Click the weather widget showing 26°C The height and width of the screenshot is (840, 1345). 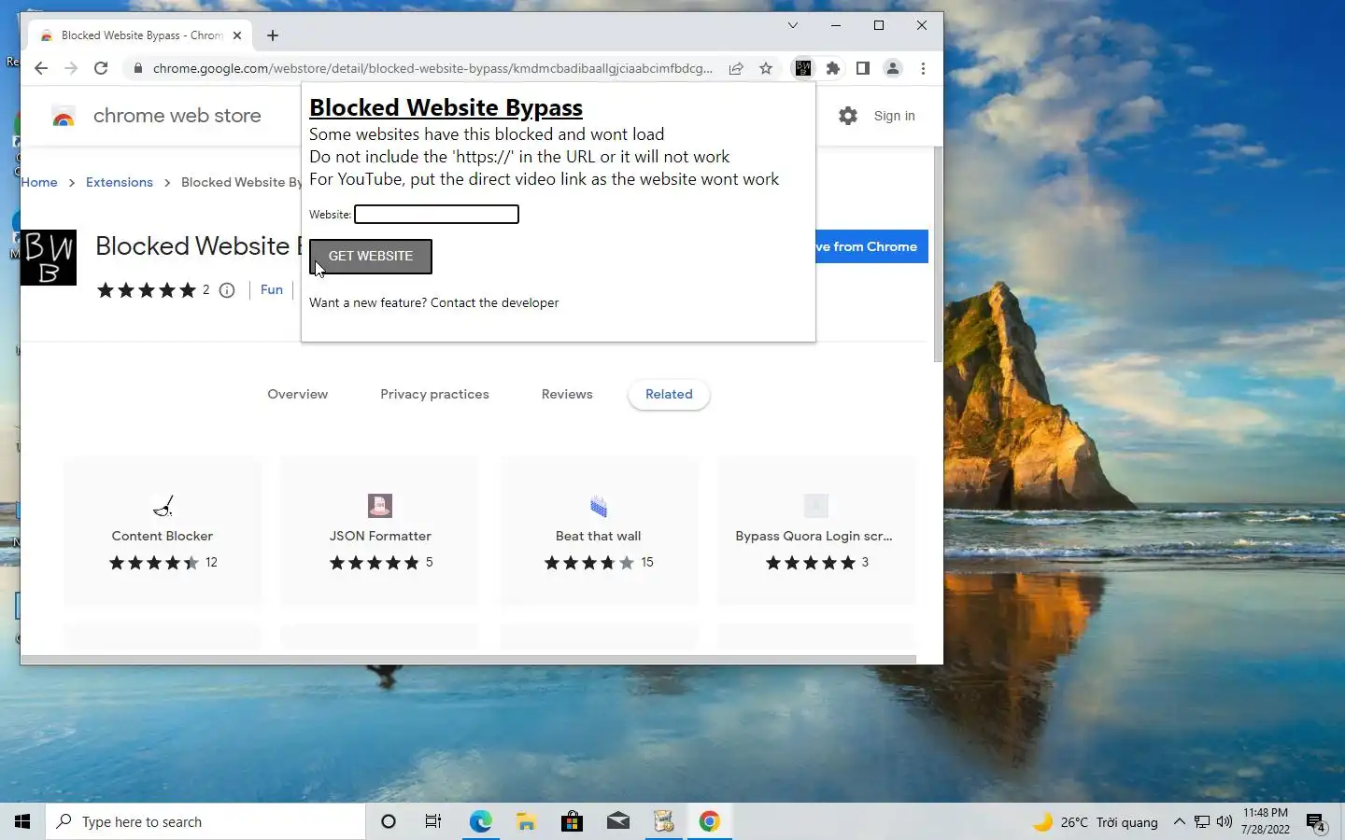(x=1096, y=822)
